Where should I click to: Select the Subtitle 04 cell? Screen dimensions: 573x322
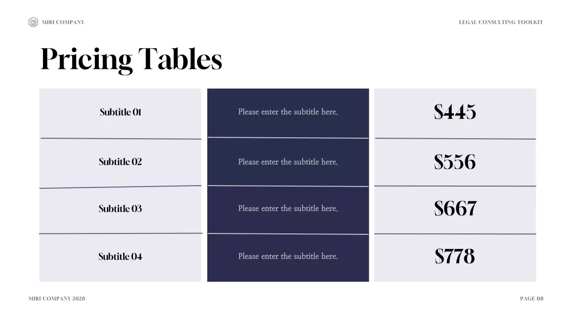[120, 256]
